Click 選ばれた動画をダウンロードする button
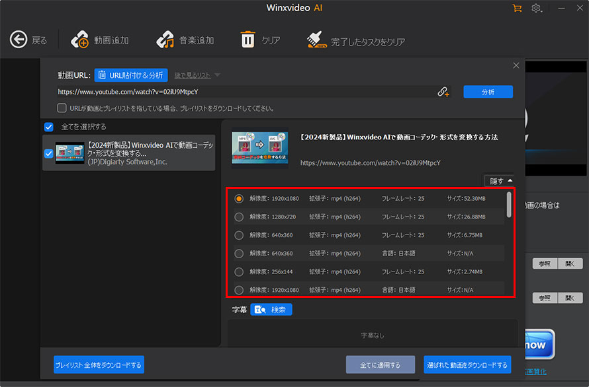This screenshot has height=387, width=589. [467, 365]
